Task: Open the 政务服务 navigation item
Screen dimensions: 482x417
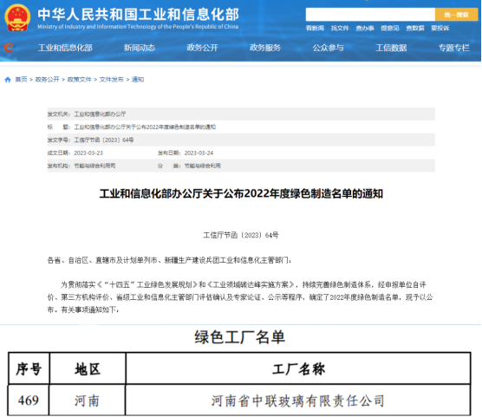Action: [x=265, y=48]
